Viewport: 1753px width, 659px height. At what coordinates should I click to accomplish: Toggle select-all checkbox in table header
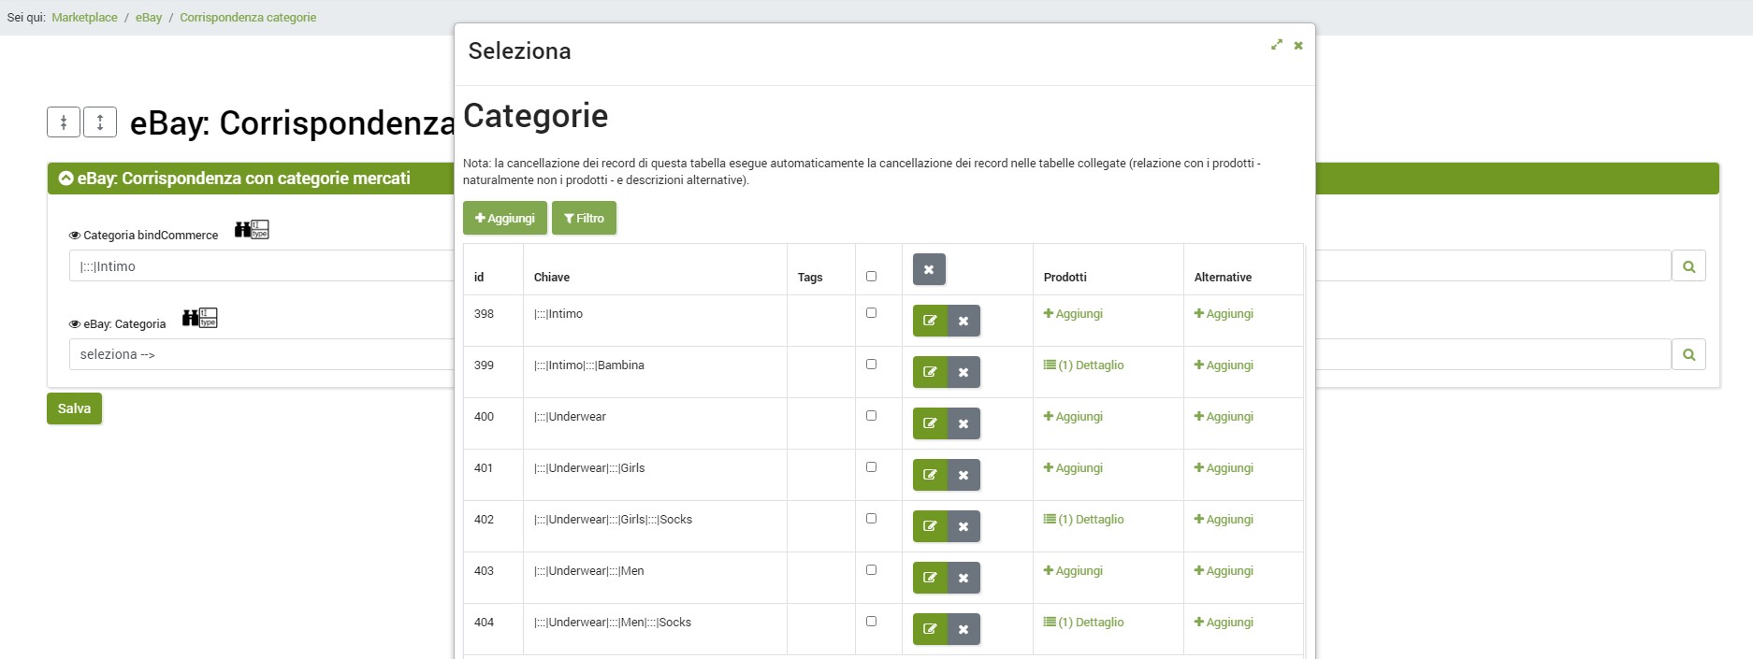click(x=871, y=277)
